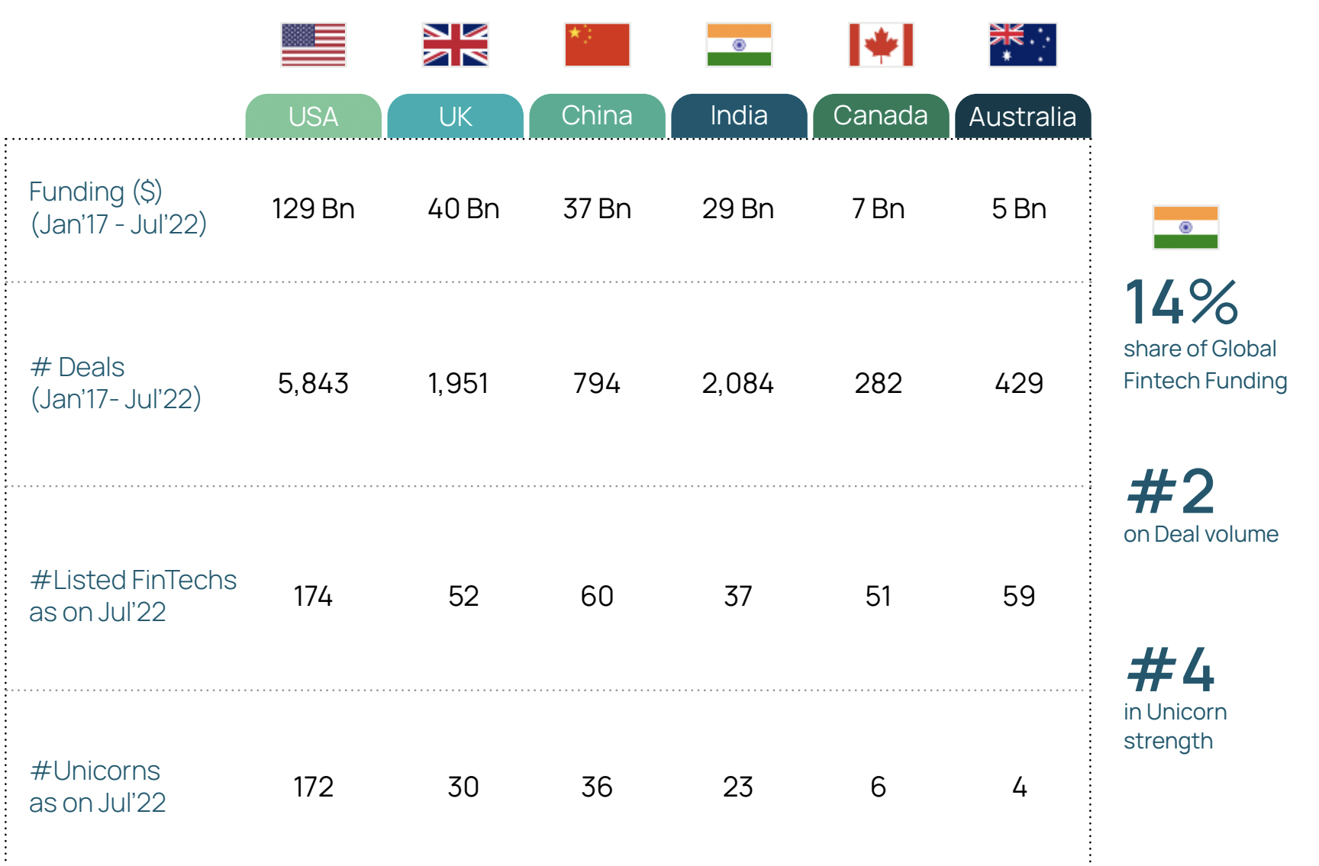Select the UK column tab
The image size is (1319, 866).
coord(455,117)
